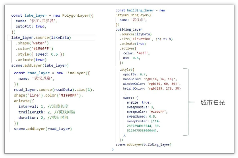Click the road_layer LineLayer declaration
This screenshot has width=238, height=158.
pos(52,73)
